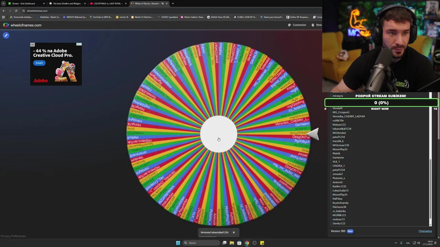Image resolution: width=440 pixels, height=247 pixels.
Task: Select the entry MG_CrosposS in the list
Action: (341, 112)
